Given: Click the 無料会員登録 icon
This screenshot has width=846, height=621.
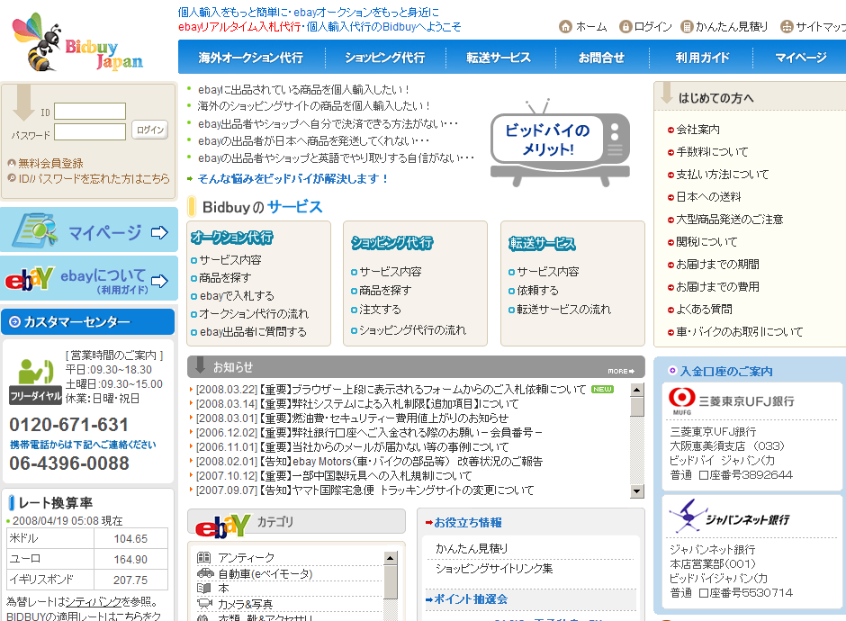Looking at the screenshot, I should coord(12,163).
